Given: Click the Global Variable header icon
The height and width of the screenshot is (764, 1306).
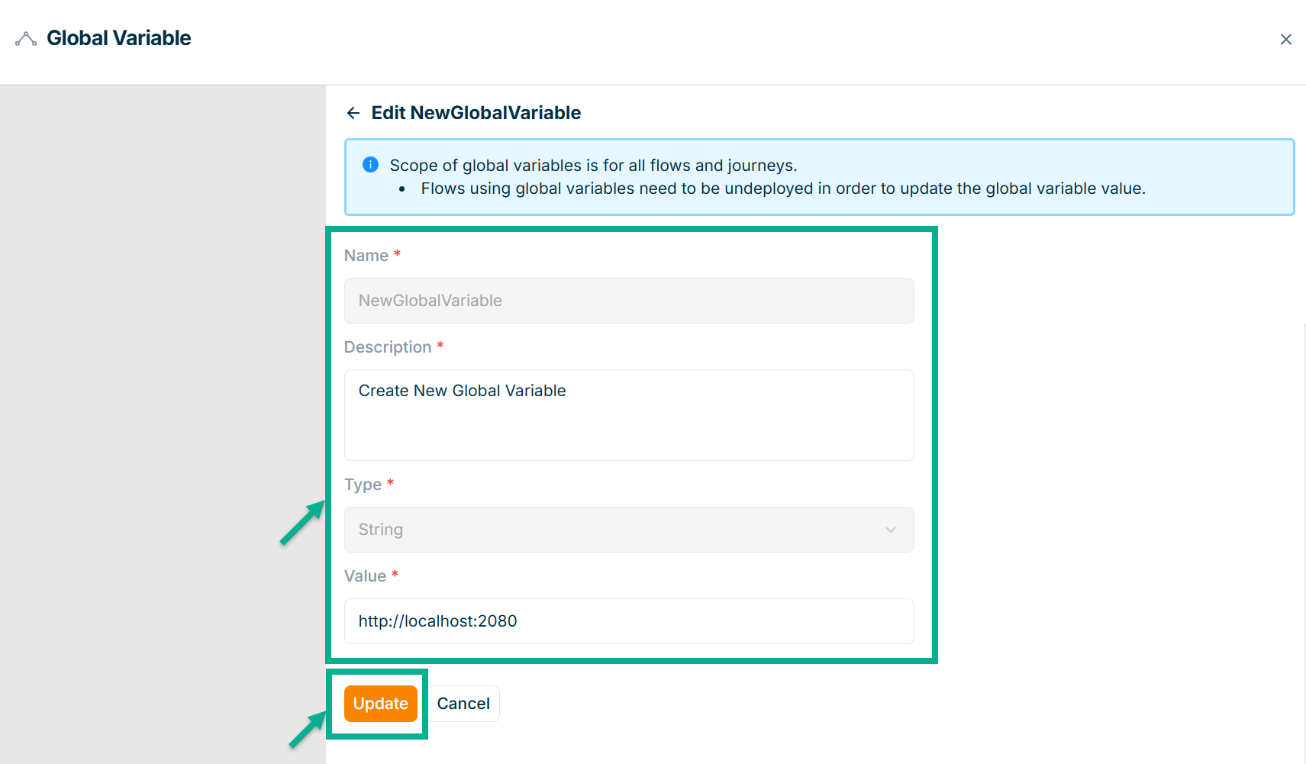Looking at the screenshot, I should [26, 39].
